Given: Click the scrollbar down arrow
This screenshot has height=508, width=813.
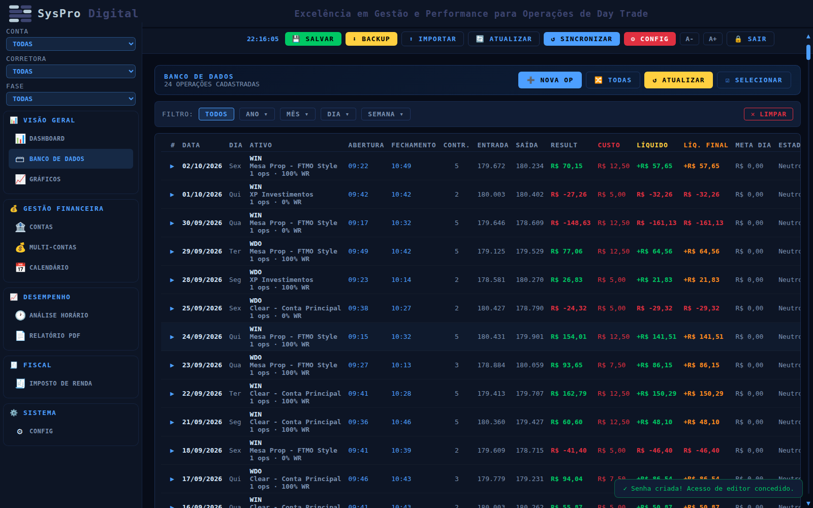Looking at the screenshot, I should point(808,503).
